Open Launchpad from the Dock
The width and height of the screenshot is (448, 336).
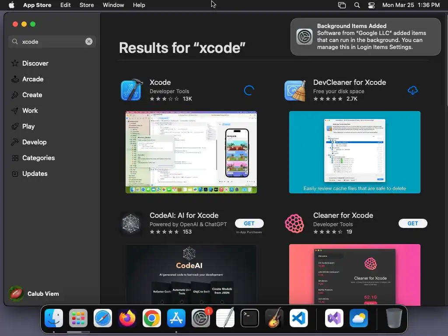click(x=78, y=318)
